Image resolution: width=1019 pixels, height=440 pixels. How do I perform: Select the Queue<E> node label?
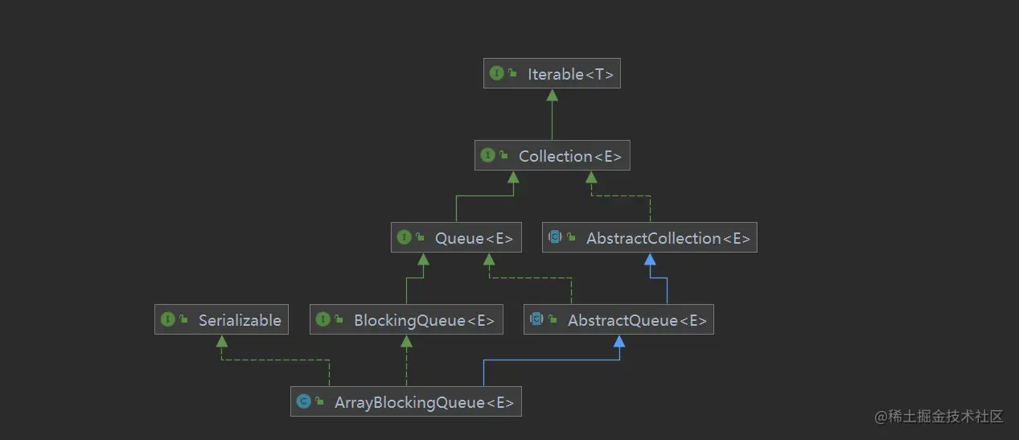pos(473,238)
